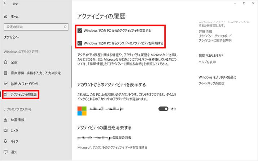258x161 pixels.
Task: Click inside the 設定の検索 search box
Action: [x=36, y=27]
